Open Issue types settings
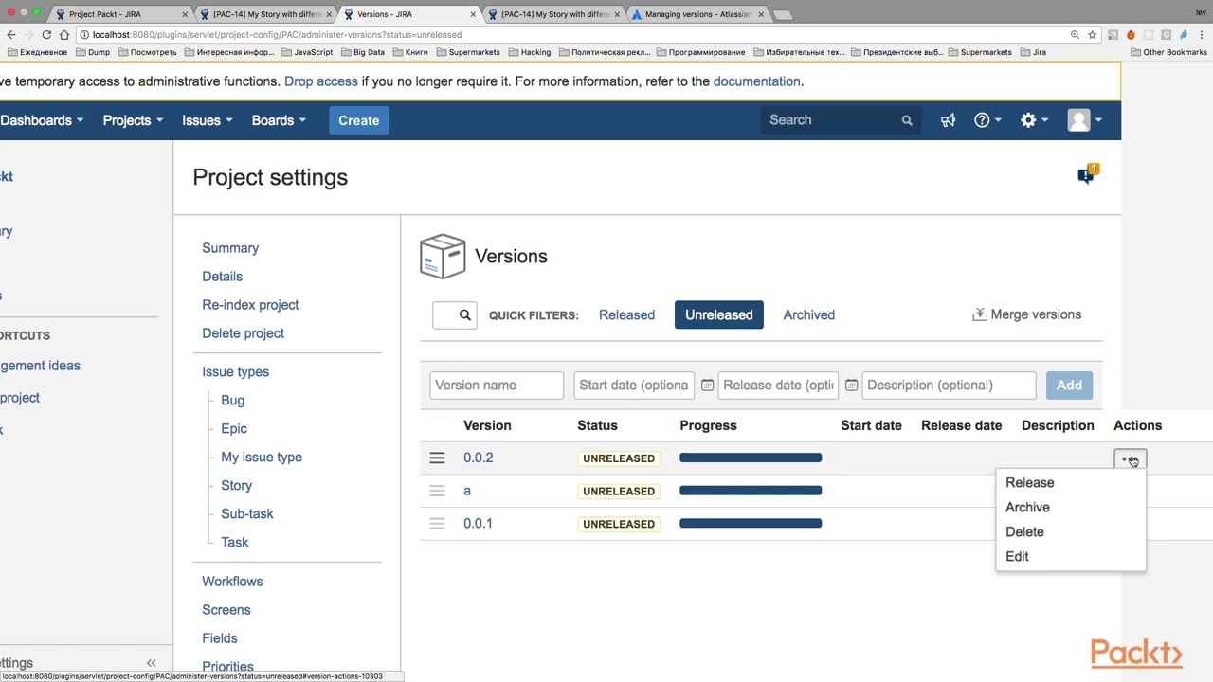Viewport: 1213px width, 682px height. coord(235,372)
